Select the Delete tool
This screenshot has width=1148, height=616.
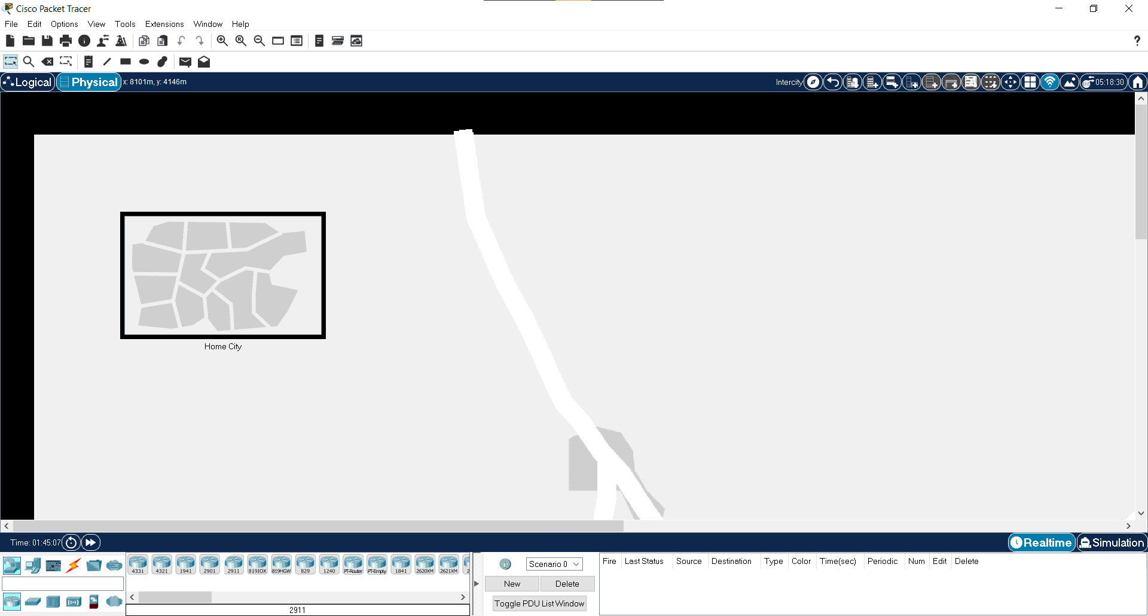pyautogui.click(x=47, y=62)
